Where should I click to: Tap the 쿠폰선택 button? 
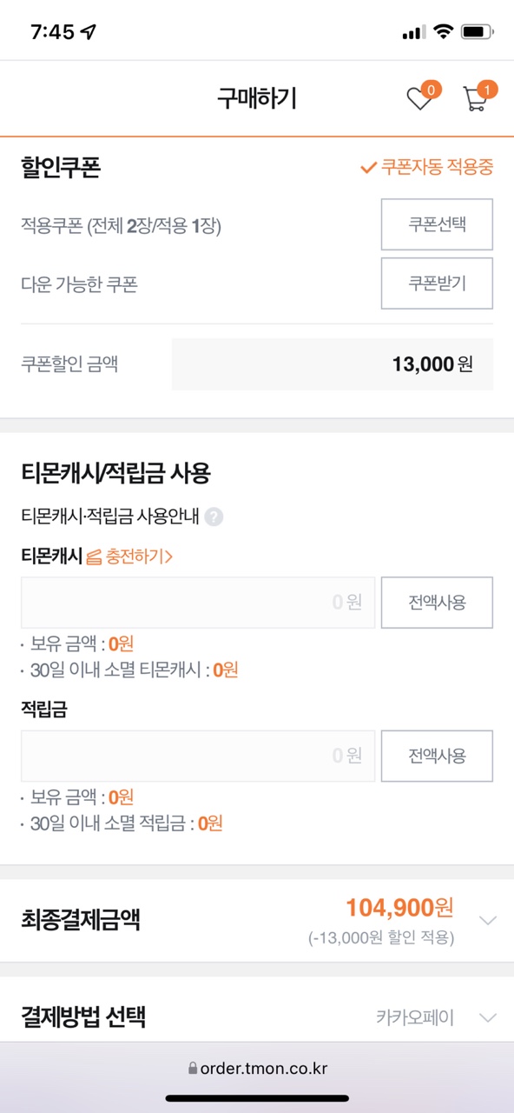point(437,224)
